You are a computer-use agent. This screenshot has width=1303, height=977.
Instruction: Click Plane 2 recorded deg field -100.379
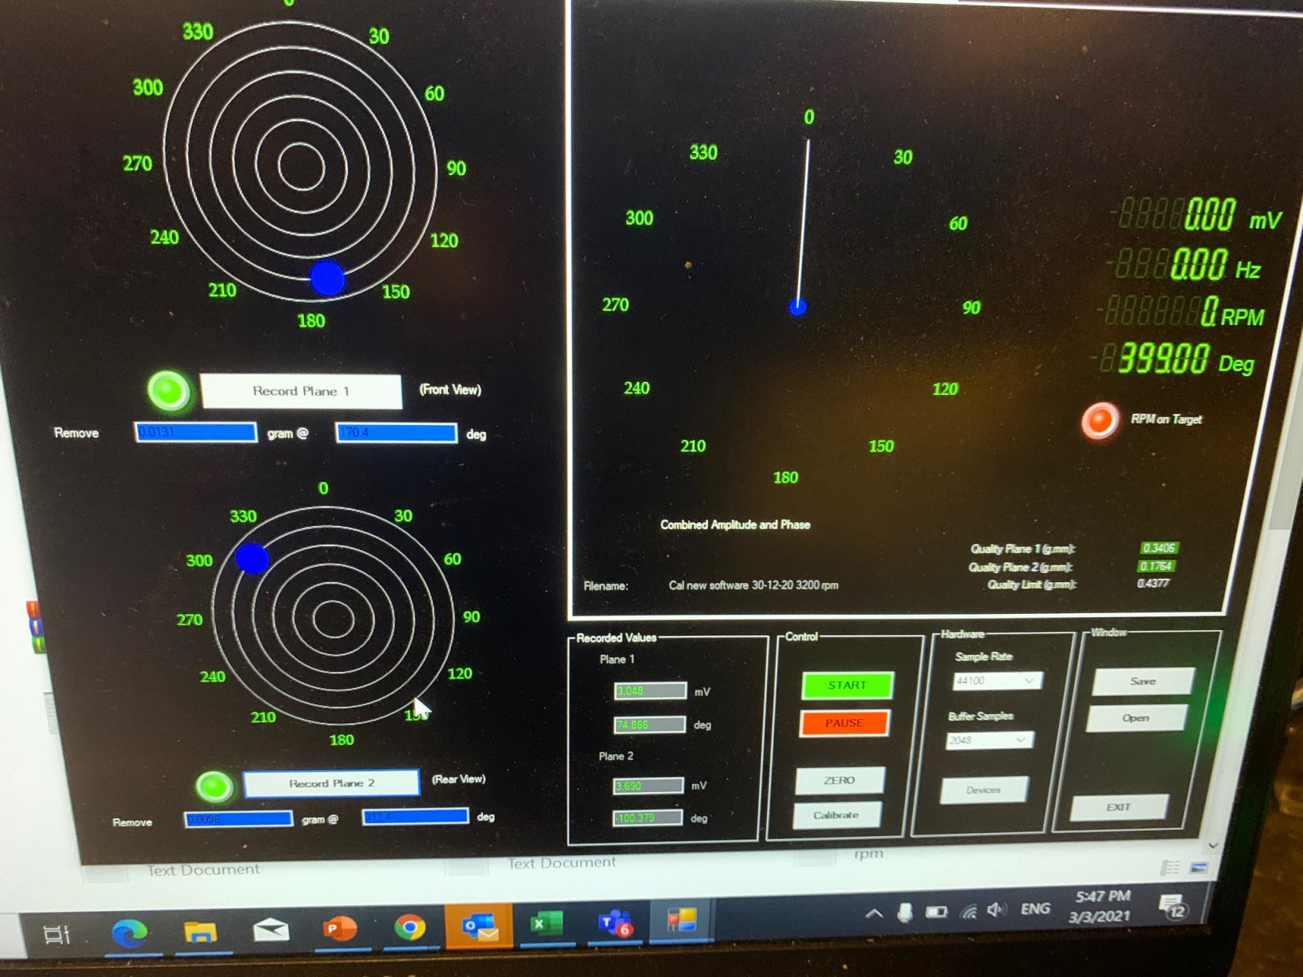pyautogui.click(x=647, y=817)
